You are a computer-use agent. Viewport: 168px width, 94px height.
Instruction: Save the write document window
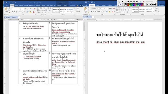pos(86,2)
